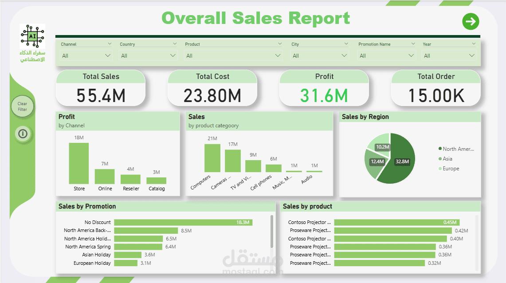Open the Country filter dropdown
Screen dimensions: 506x283
point(148,55)
